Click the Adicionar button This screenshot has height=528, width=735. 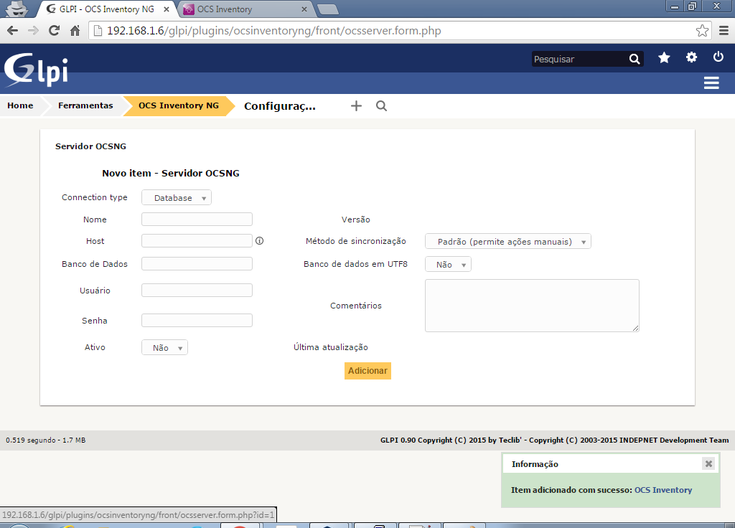[367, 371]
